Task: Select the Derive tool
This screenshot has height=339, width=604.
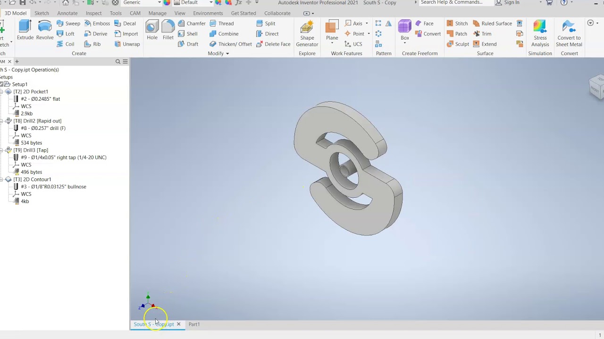Action: point(95,34)
